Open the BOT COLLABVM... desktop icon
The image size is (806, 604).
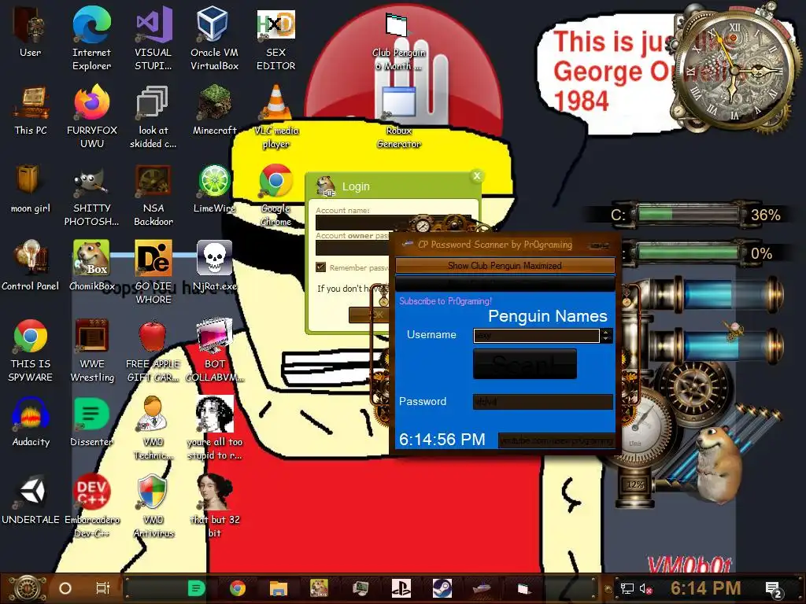(x=214, y=350)
